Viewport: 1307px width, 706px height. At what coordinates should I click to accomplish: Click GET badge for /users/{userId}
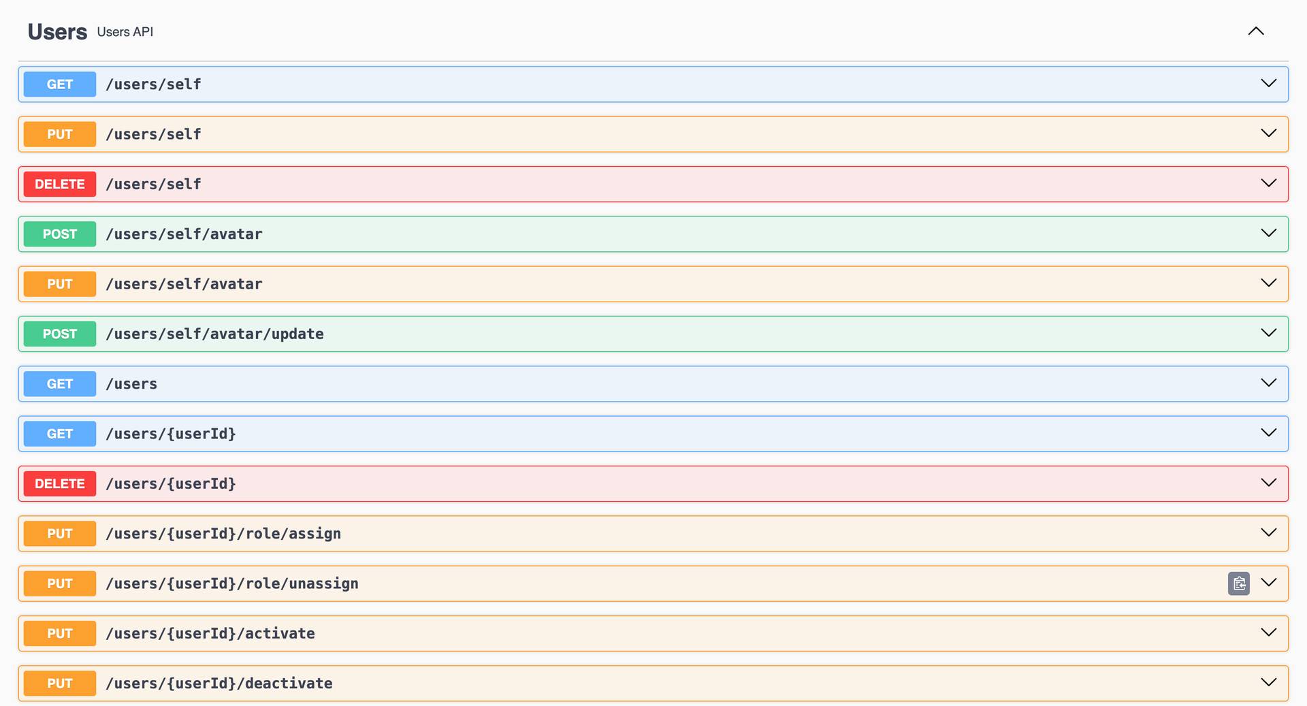coord(60,434)
